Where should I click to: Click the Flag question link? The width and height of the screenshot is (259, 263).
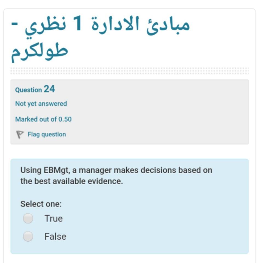pos(46,134)
